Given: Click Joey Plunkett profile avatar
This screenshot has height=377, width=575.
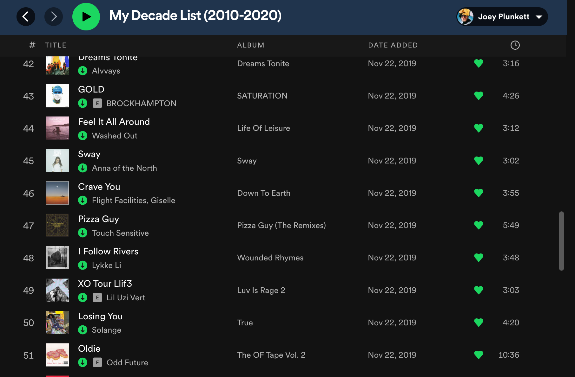Looking at the screenshot, I should tap(466, 16).
